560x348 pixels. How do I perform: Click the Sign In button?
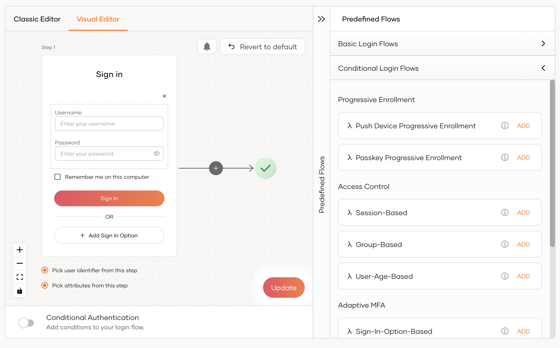109,198
